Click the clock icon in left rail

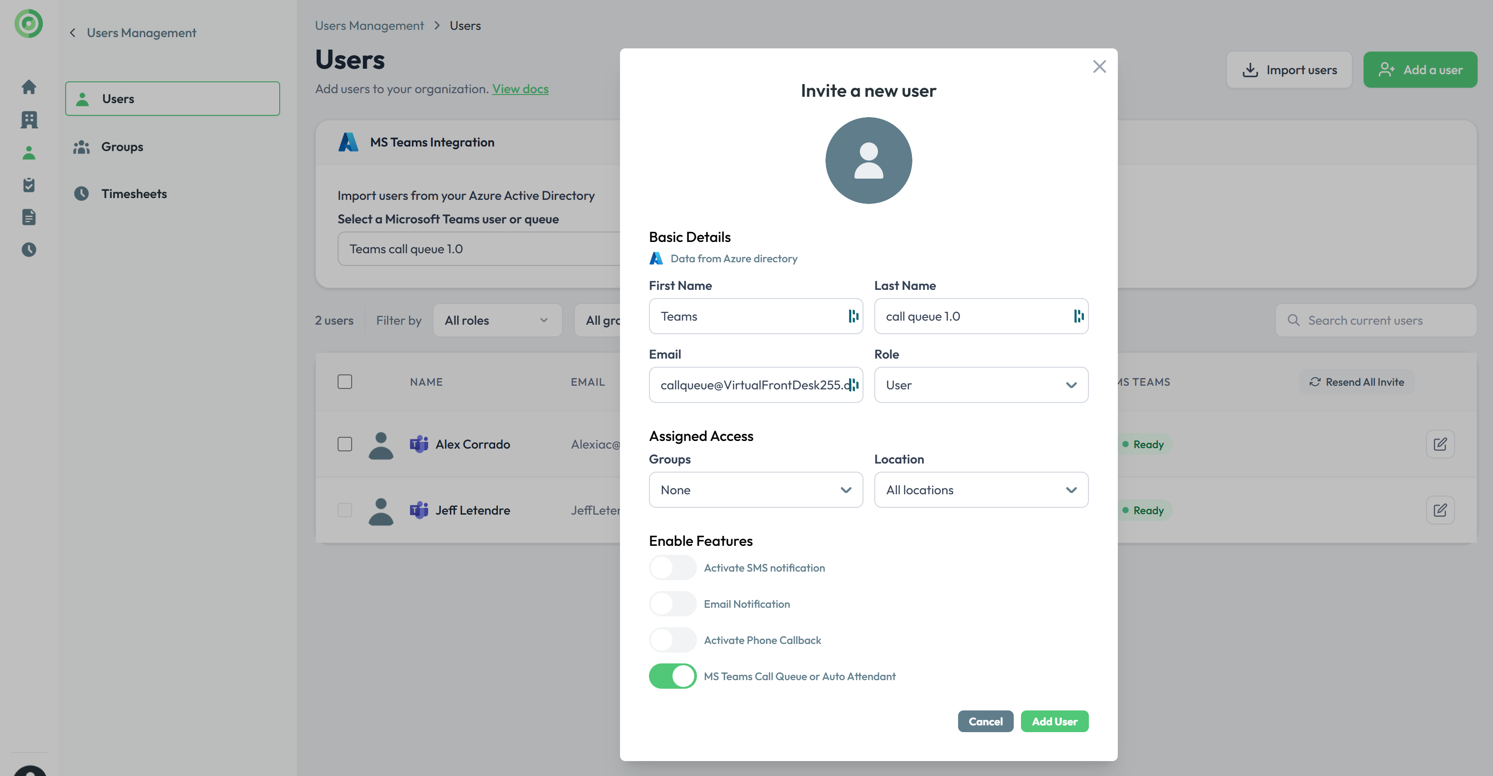tap(29, 250)
